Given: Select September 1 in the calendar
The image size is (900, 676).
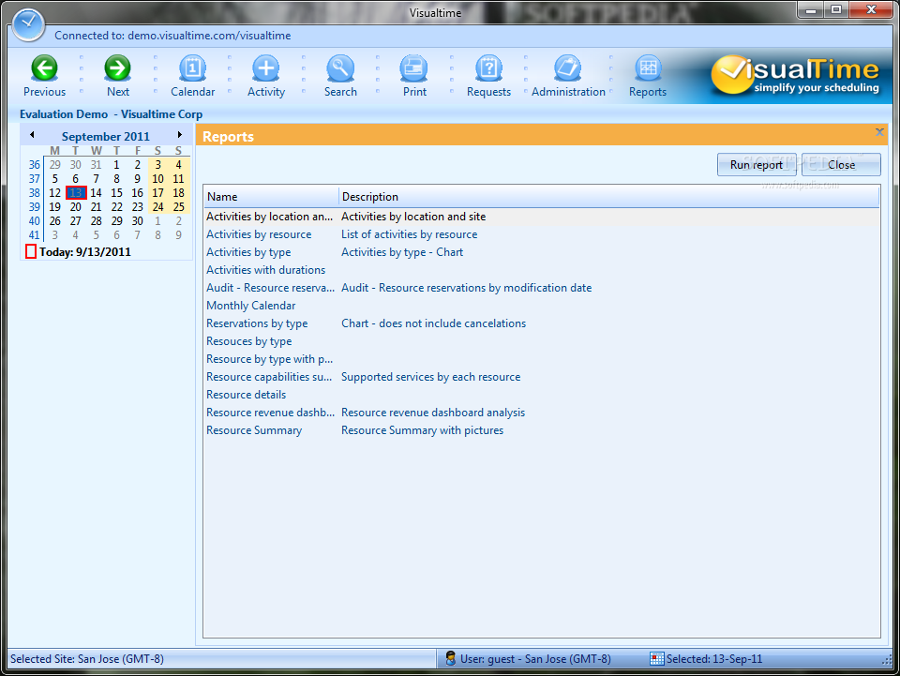Looking at the screenshot, I should tap(116, 165).
